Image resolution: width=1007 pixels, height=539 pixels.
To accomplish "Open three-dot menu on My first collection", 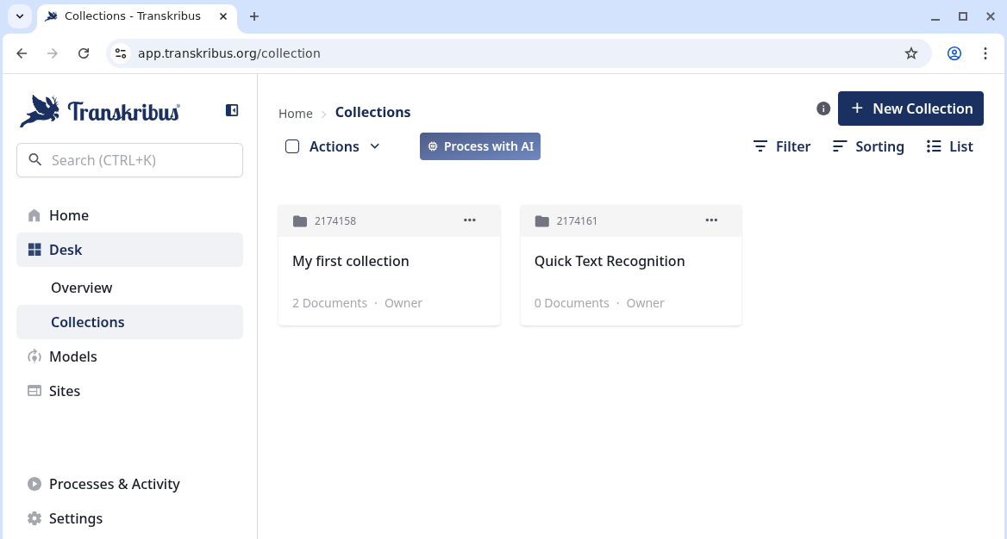I will click(x=470, y=220).
